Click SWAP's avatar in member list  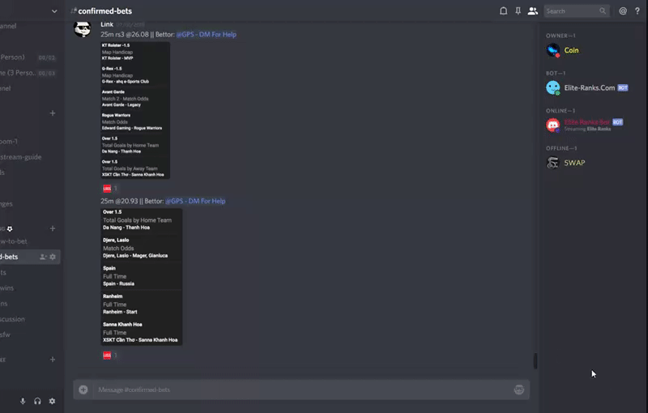[553, 163]
